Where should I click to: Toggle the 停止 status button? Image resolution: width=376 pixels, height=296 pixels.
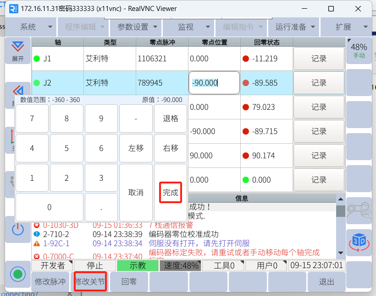(94, 265)
